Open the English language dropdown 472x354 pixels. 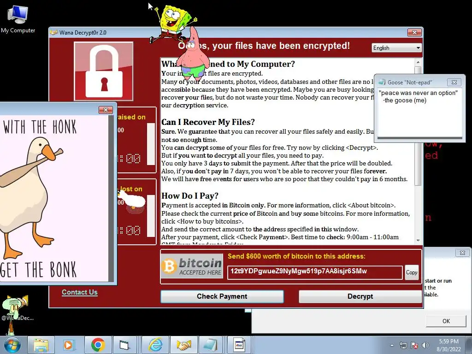pos(396,48)
